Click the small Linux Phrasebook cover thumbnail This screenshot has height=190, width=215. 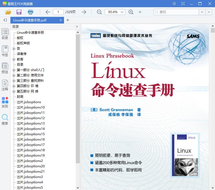185,155
